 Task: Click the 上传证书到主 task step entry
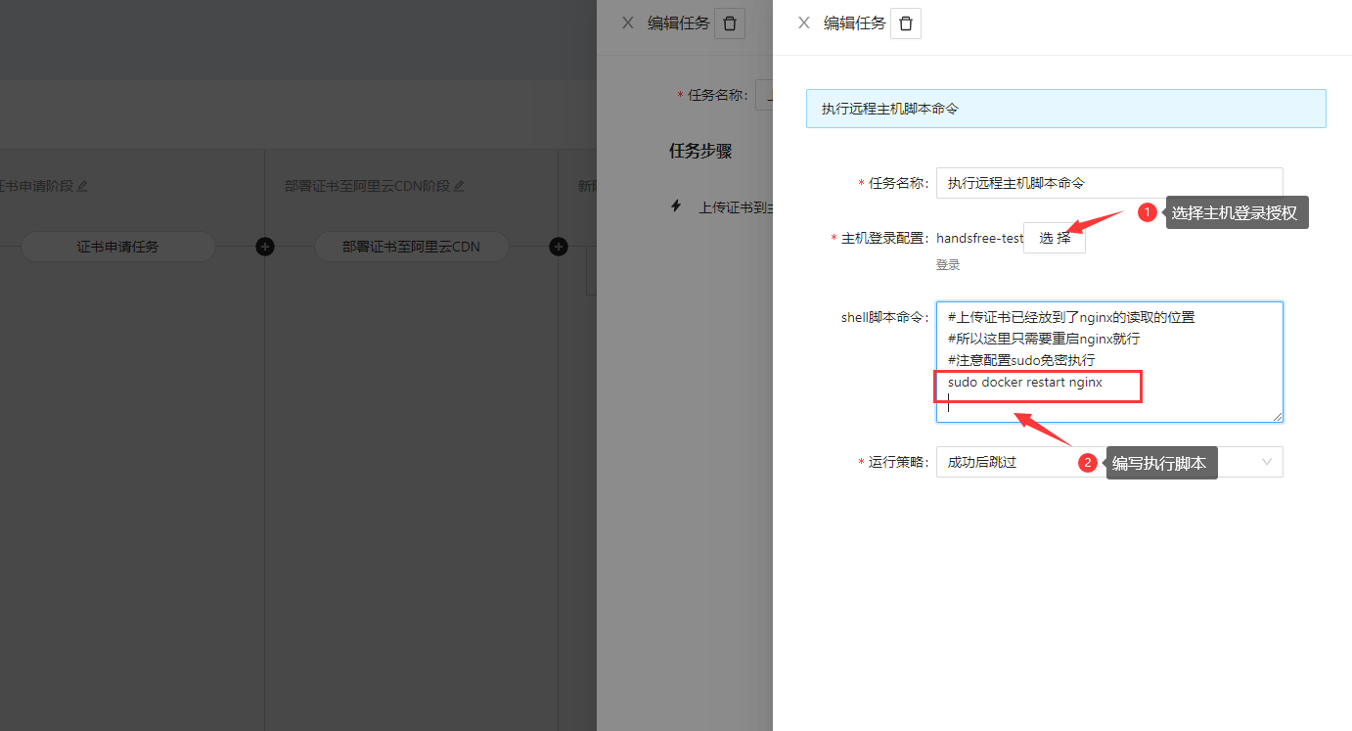coord(734,207)
